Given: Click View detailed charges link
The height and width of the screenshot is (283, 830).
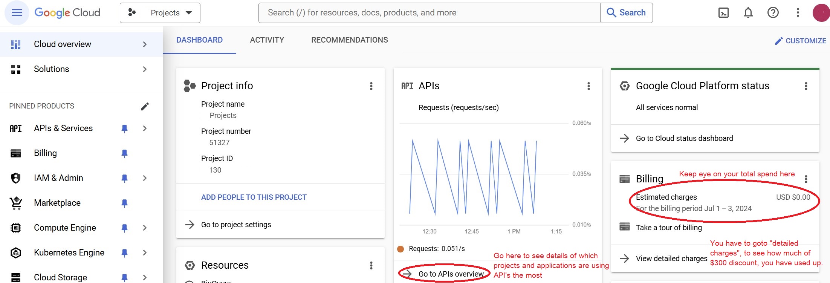Looking at the screenshot, I should tap(671, 259).
